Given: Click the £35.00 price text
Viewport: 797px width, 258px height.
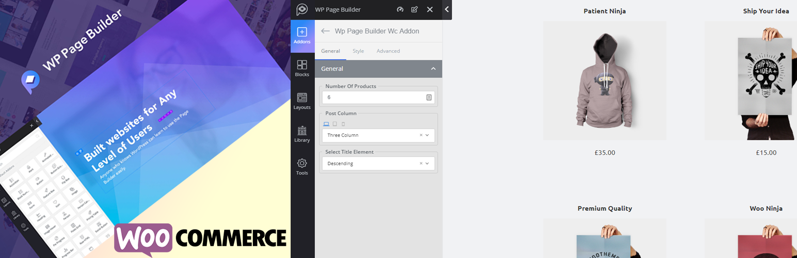Looking at the screenshot, I should 604,153.
